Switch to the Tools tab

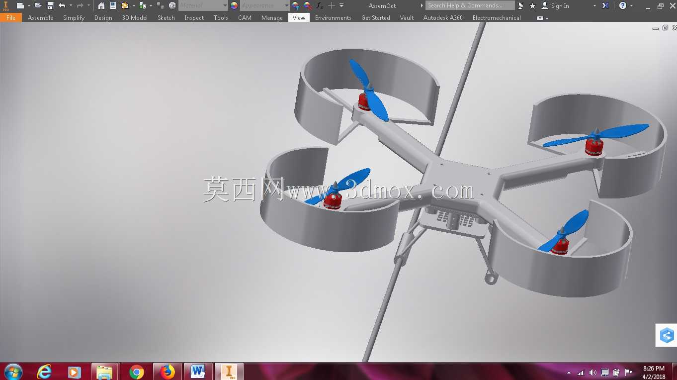pyautogui.click(x=221, y=17)
